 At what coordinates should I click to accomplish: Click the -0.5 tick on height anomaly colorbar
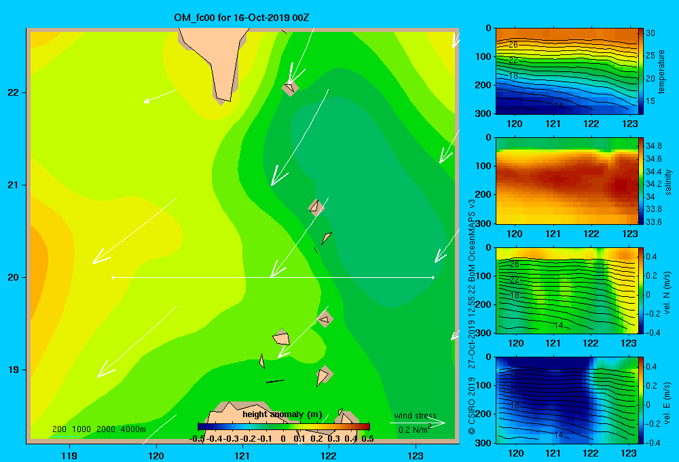pos(197,439)
